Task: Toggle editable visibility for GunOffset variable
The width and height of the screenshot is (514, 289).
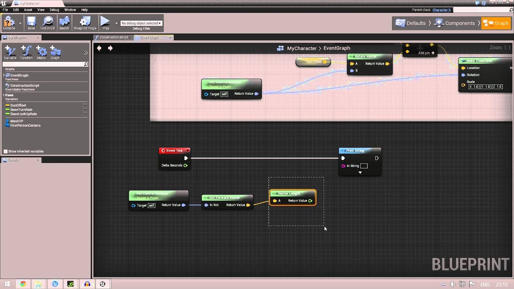Action: [x=84, y=105]
